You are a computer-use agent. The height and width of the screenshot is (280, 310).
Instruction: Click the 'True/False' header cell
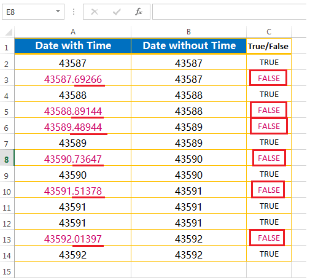(269, 46)
